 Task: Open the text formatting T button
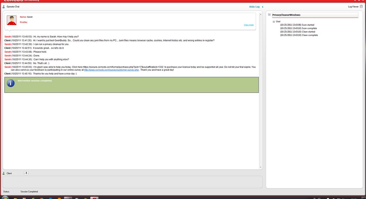click(26, 173)
